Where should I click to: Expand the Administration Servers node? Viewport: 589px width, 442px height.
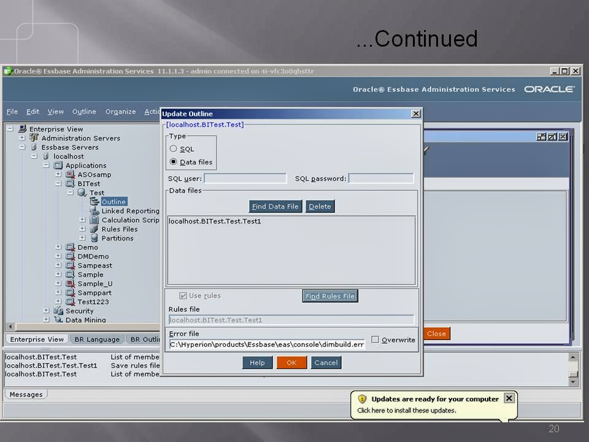coord(22,138)
